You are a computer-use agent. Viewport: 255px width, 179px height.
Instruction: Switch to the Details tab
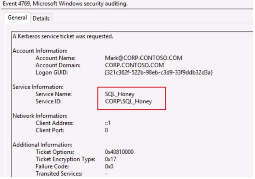[x=41, y=19]
